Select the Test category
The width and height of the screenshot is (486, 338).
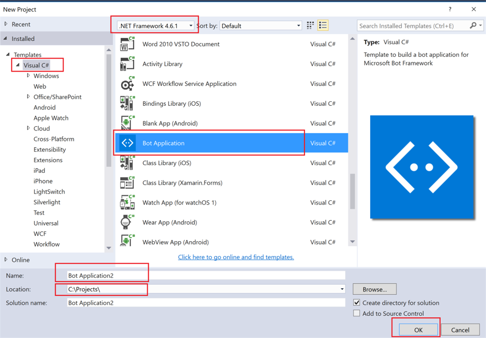tap(39, 213)
